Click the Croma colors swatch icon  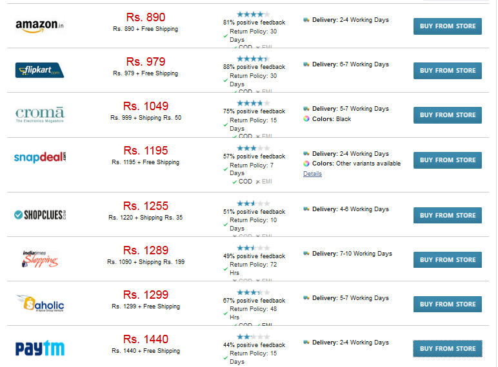coord(306,119)
